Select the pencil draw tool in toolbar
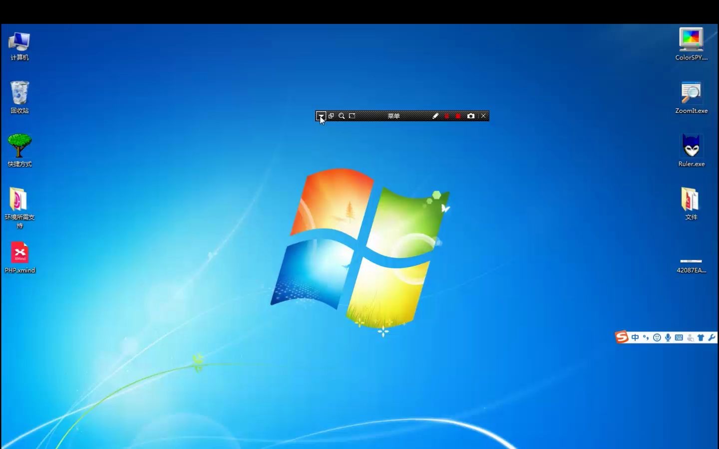 tap(435, 116)
